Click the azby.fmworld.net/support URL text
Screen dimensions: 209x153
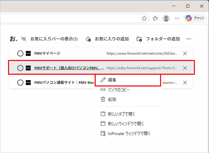[x=142, y=68]
